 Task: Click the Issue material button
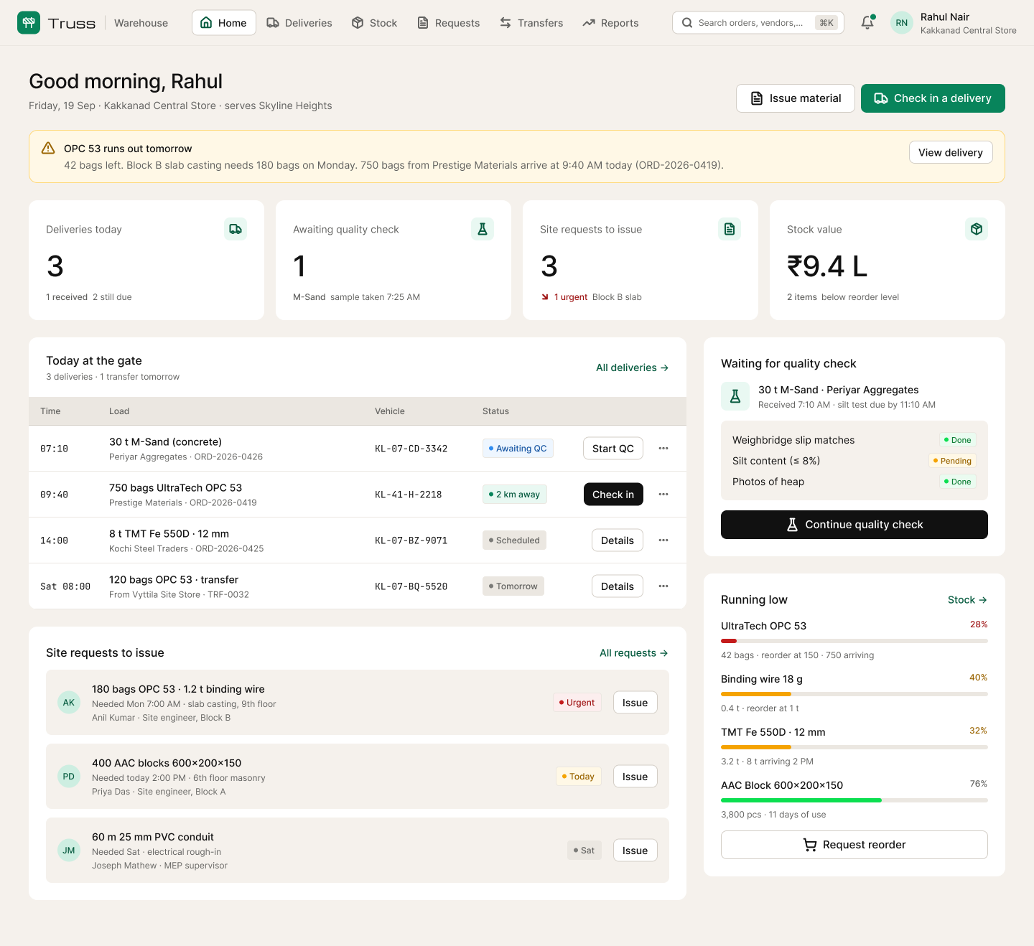[796, 98]
